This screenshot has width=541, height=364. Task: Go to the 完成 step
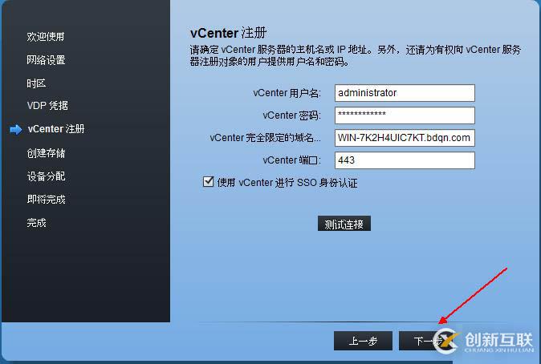click(x=36, y=223)
